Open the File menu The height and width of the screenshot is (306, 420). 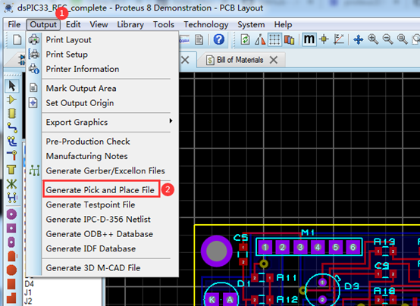pos(14,25)
